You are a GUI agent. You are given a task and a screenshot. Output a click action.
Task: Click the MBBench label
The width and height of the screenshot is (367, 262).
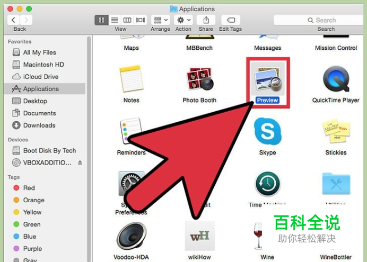coord(199,48)
